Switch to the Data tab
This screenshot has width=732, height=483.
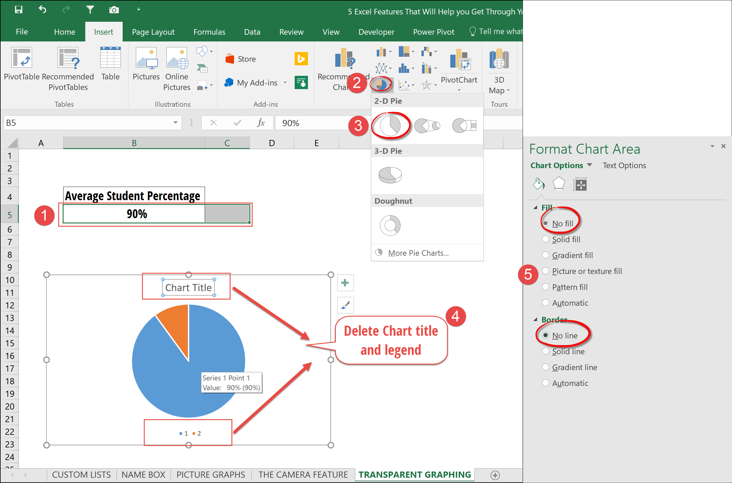coord(252,32)
